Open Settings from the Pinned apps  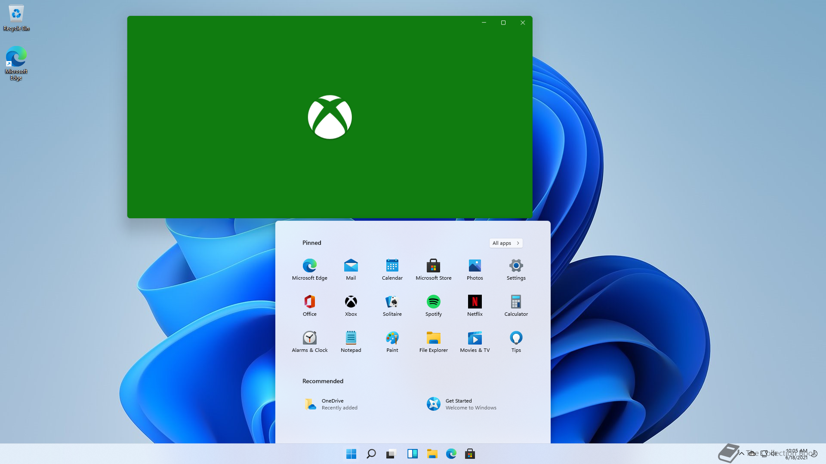(516, 269)
